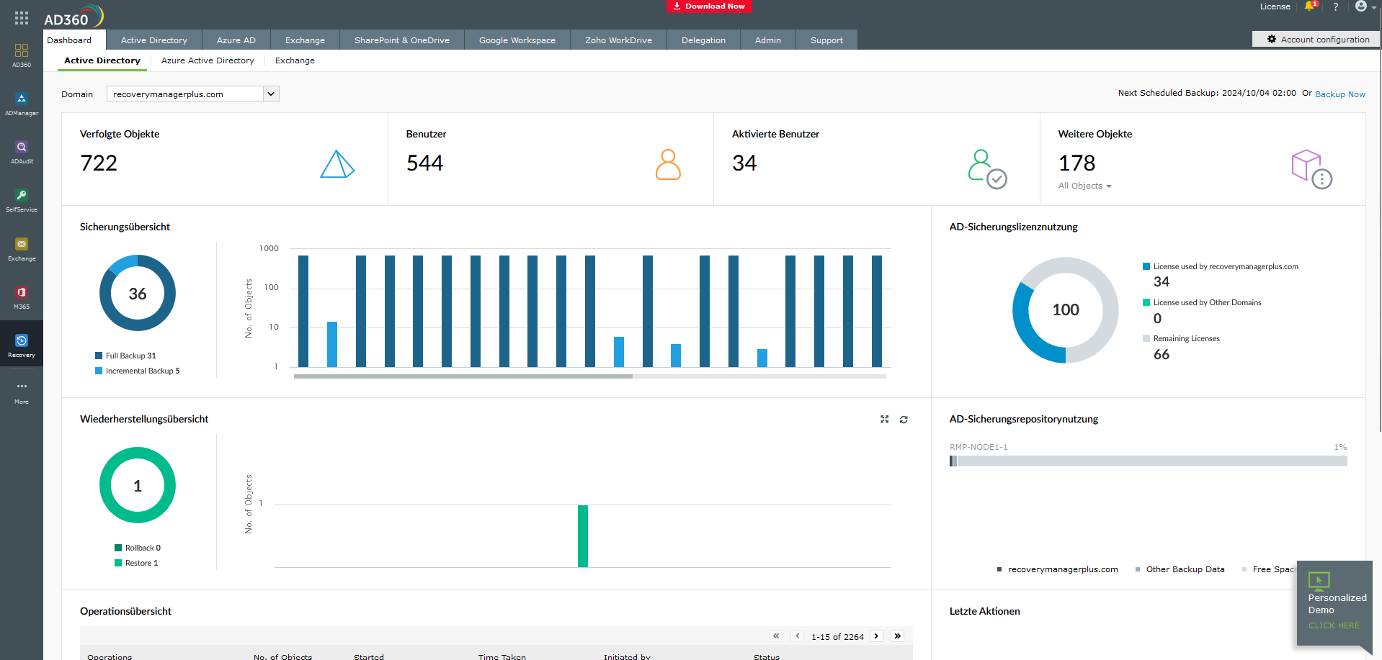The image size is (1382, 660).
Task: Switch to the Dashboard tab
Action: (x=74, y=40)
